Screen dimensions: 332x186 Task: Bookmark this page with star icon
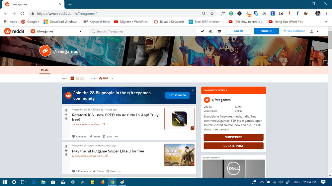[212, 14]
